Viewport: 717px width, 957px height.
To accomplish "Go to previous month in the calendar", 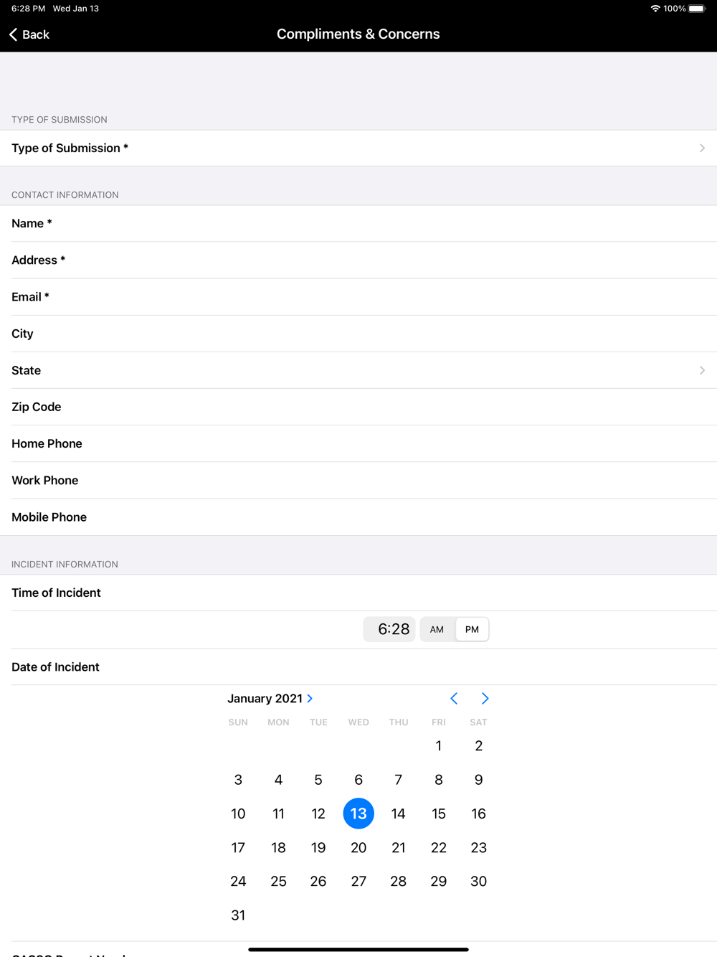I will pos(454,699).
